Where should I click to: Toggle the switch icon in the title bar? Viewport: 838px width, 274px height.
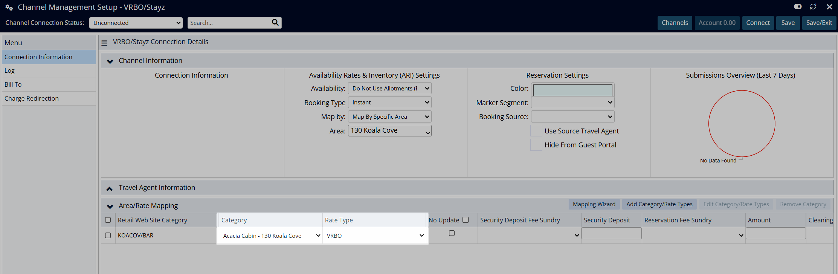tap(798, 7)
